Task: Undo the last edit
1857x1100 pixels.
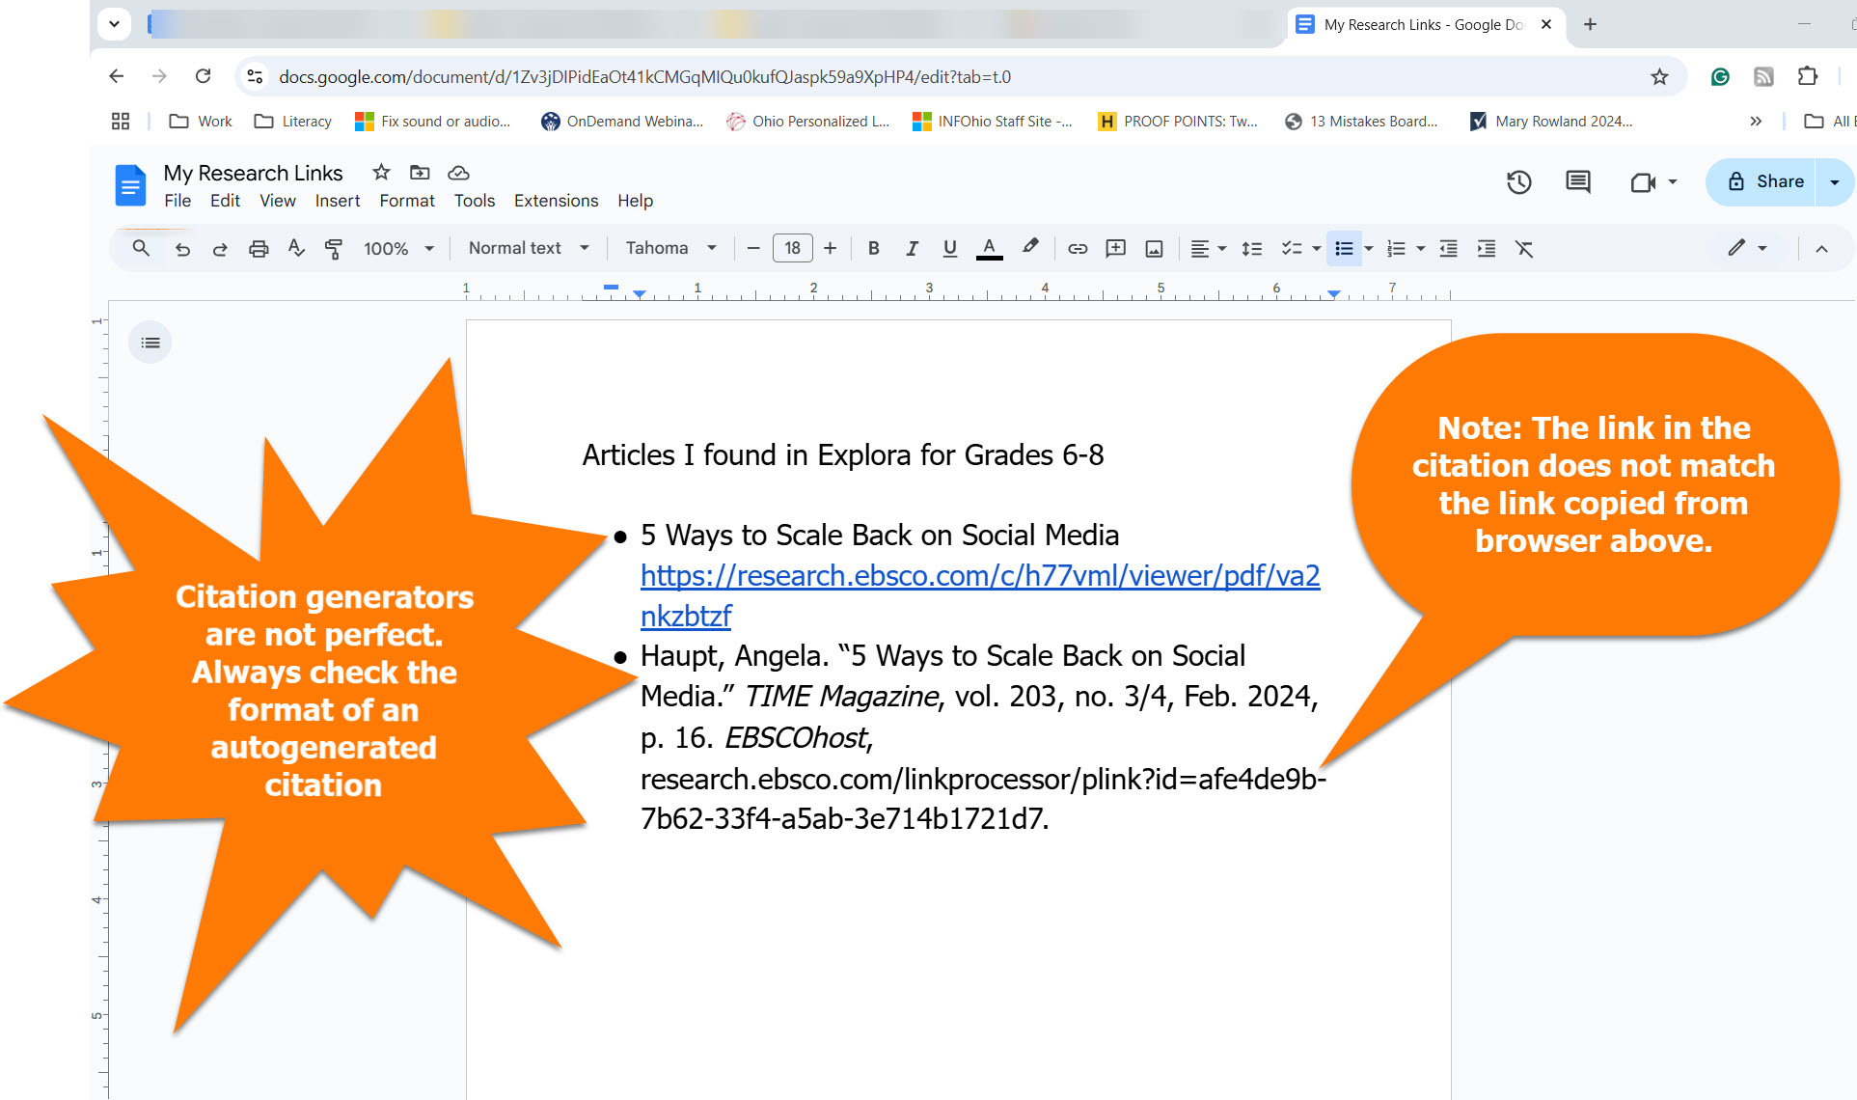Action: (182, 248)
